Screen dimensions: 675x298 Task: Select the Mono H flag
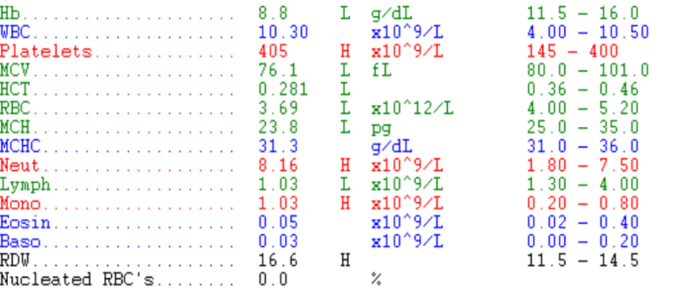[345, 203]
